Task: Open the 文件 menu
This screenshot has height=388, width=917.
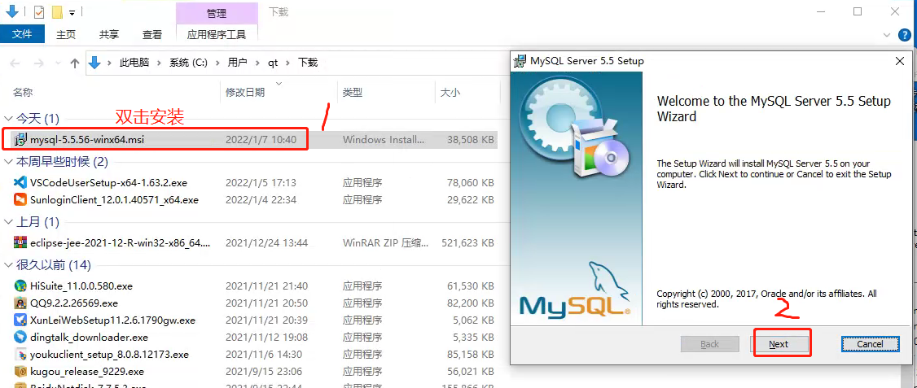Action: [x=22, y=34]
